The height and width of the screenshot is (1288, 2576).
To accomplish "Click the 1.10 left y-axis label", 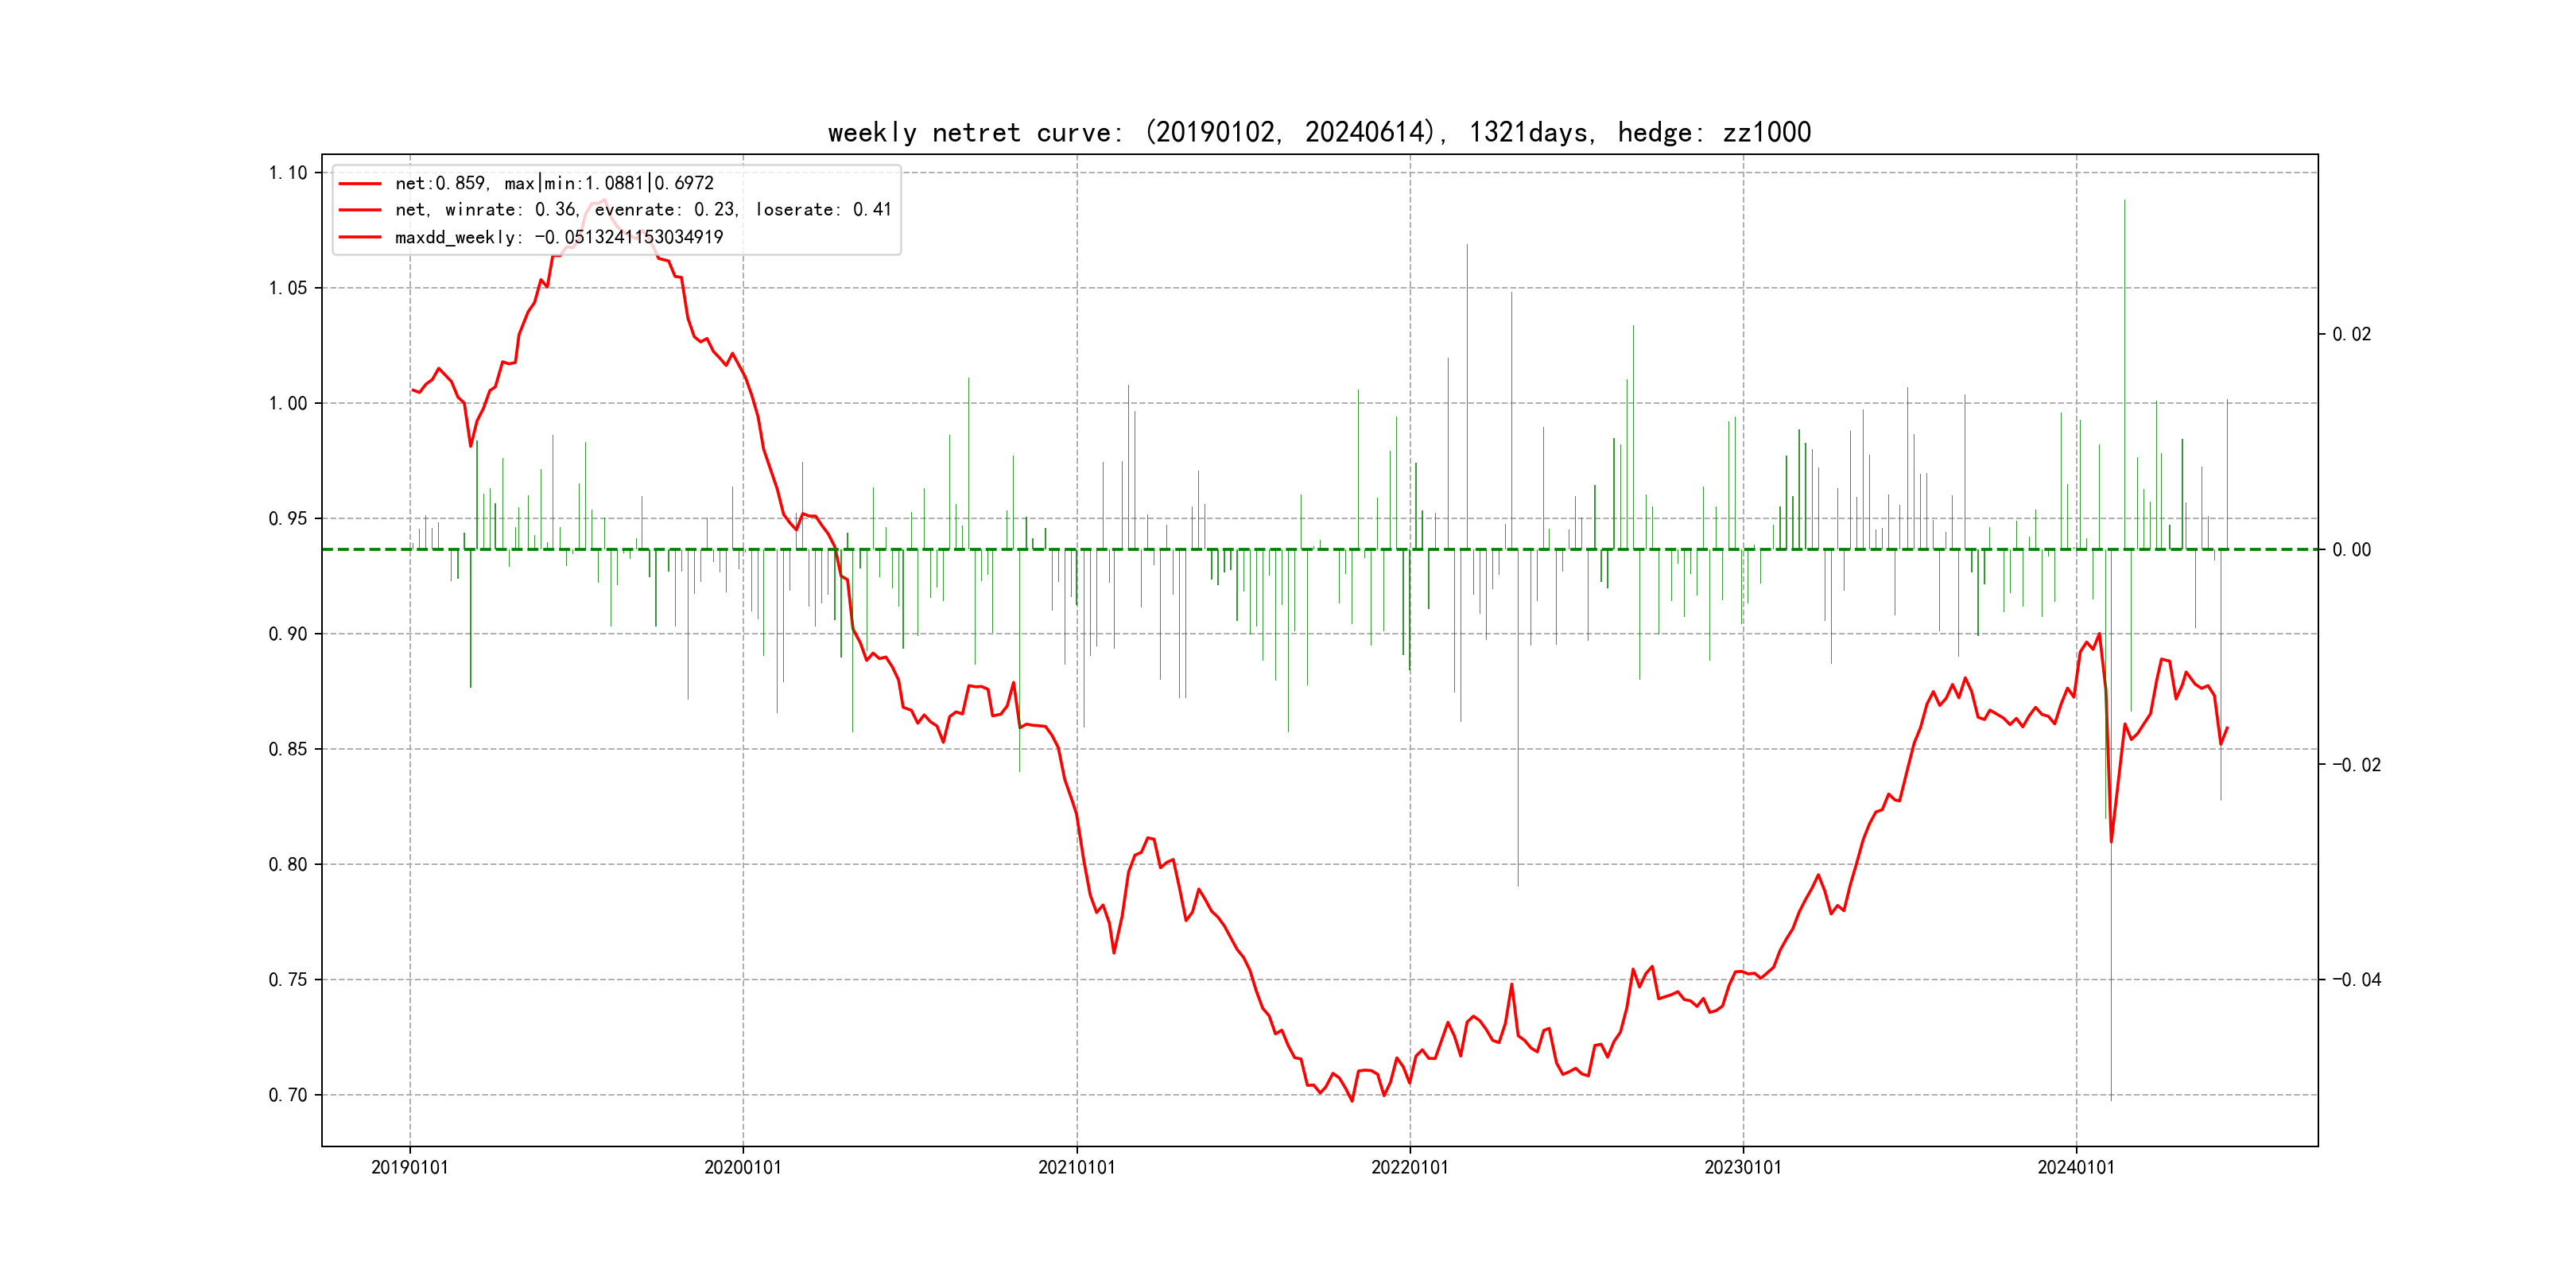I will pyautogui.click(x=288, y=173).
